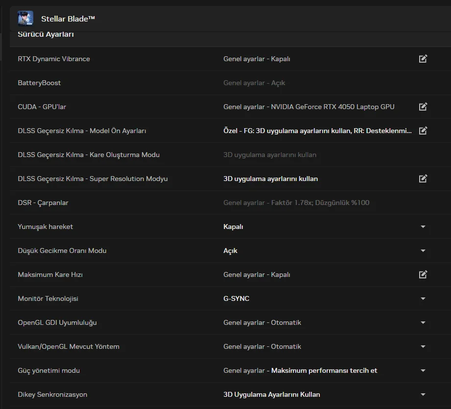The height and width of the screenshot is (409, 451).
Task: Click the edit icon for CUDA - GPU'lar
Action: click(x=423, y=107)
